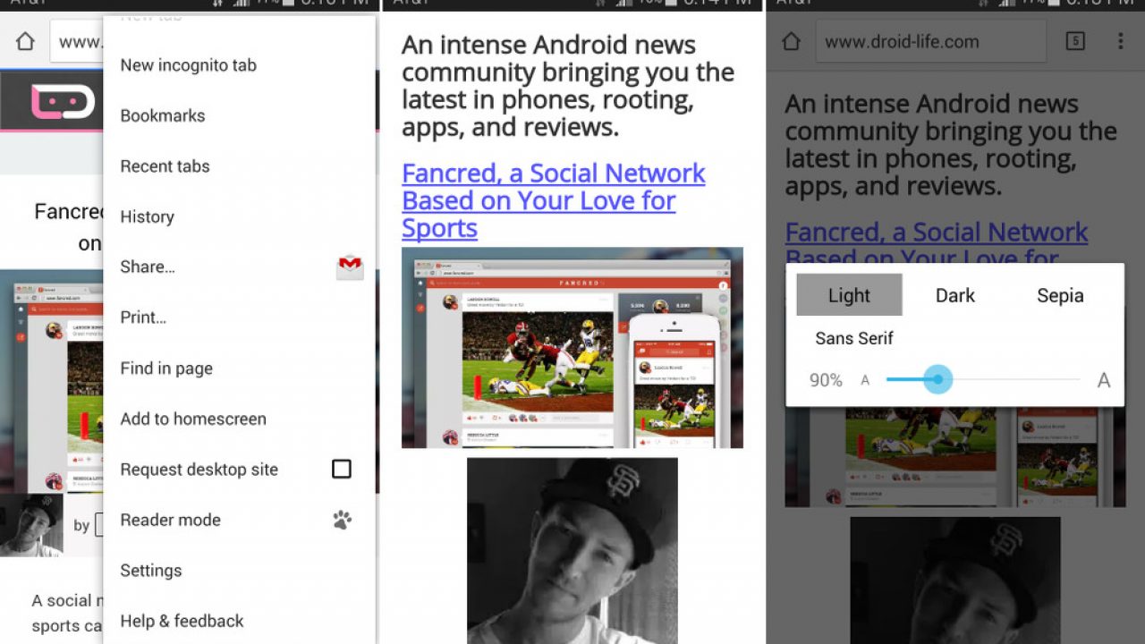This screenshot has width=1145, height=644.
Task: Tap the home icon beside droid-life address bar
Action: pyautogui.click(x=791, y=41)
